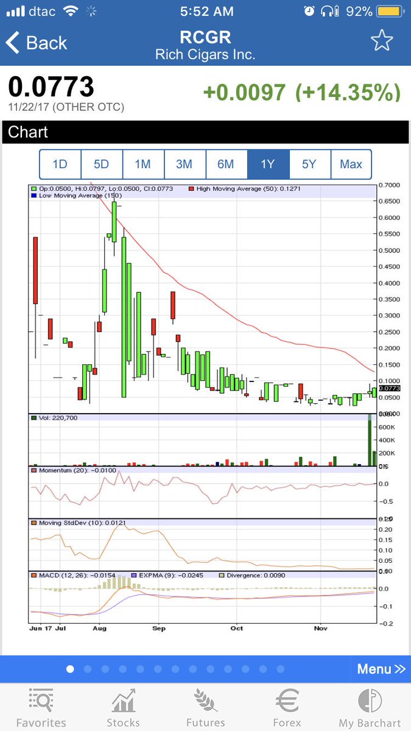This screenshot has height=731, width=411.
Task: Open Stocks tab in bottom bar
Action: [x=123, y=707]
